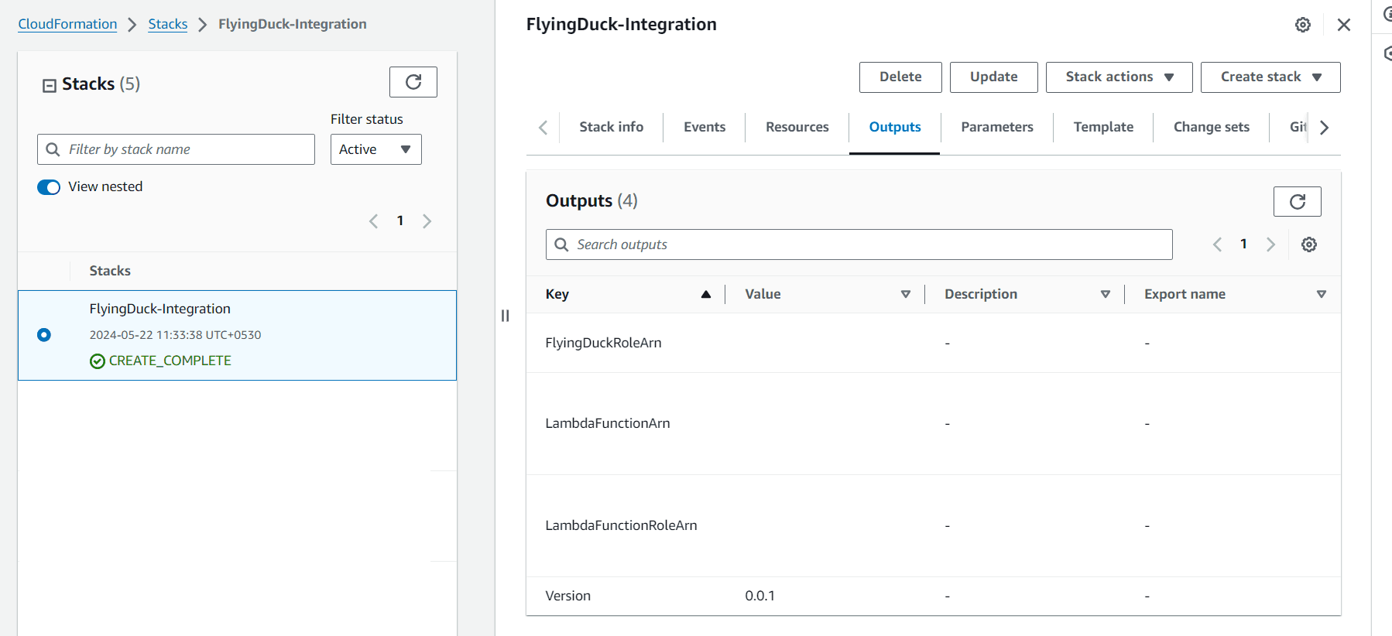
Task: Open outputs table preferences gear
Action: [x=1308, y=244]
